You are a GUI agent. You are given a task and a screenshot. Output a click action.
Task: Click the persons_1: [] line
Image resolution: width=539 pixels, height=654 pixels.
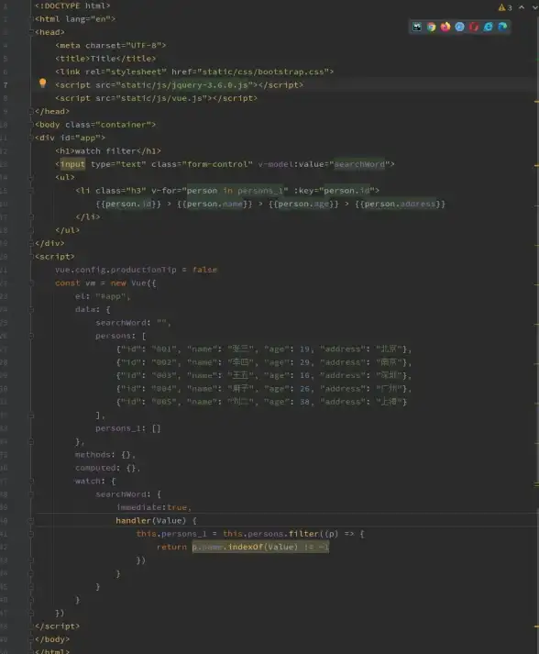pyautogui.click(x=128, y=428)
